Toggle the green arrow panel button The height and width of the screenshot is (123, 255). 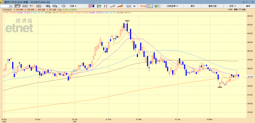click(157, 6)
